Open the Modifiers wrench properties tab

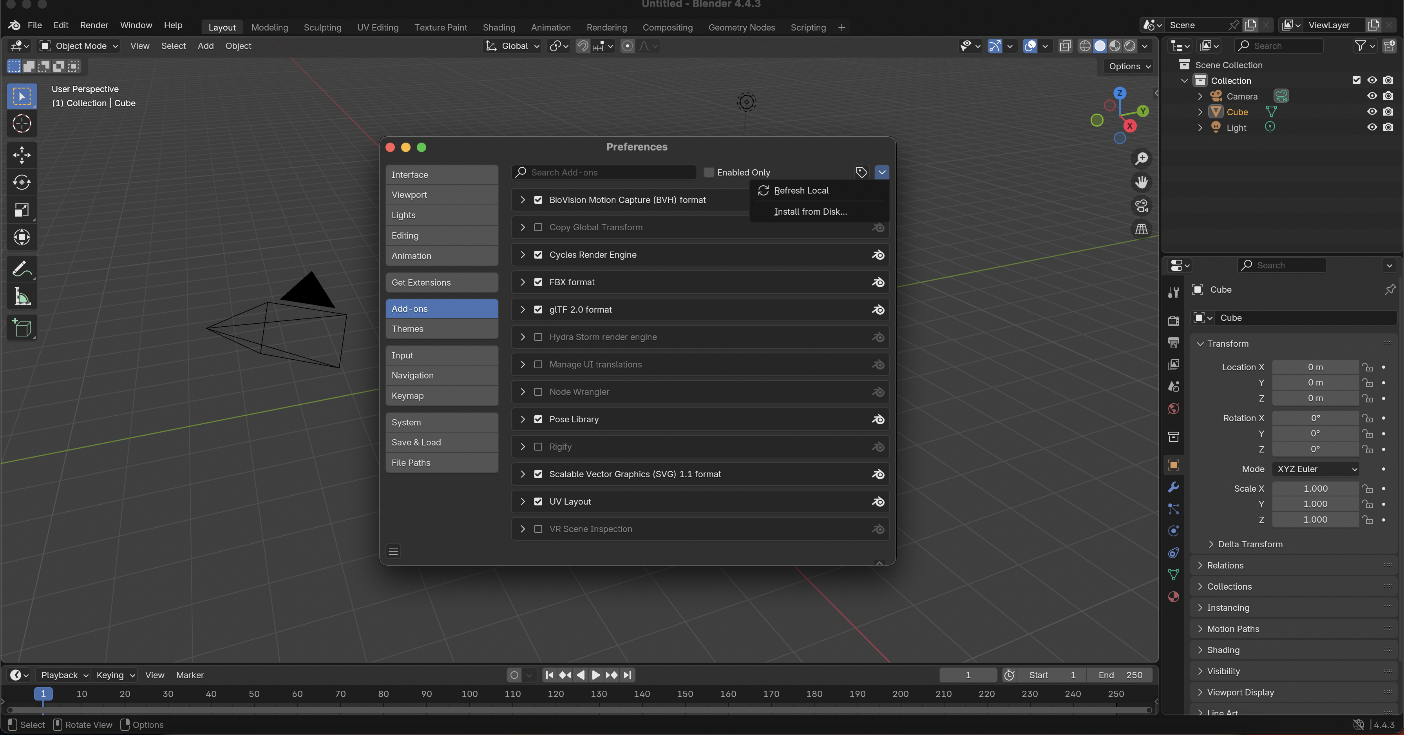point(1173,487)
